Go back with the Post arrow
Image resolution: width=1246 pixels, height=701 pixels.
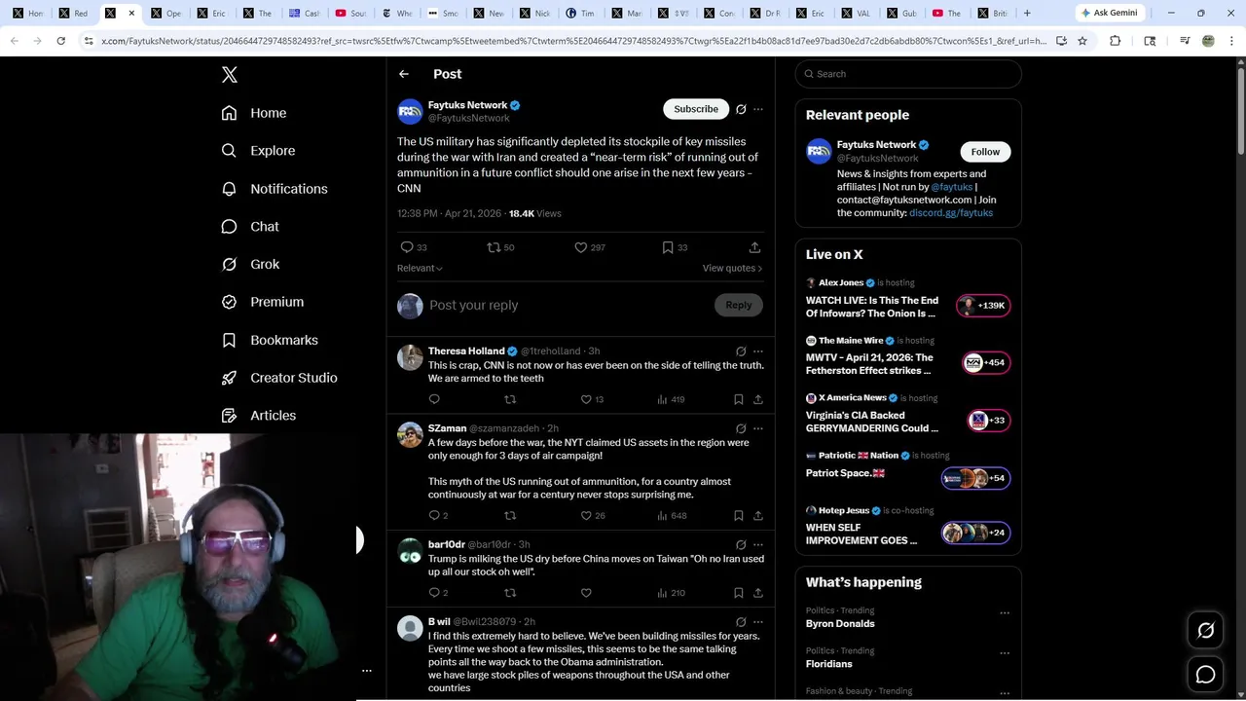(x=404, y=74)
